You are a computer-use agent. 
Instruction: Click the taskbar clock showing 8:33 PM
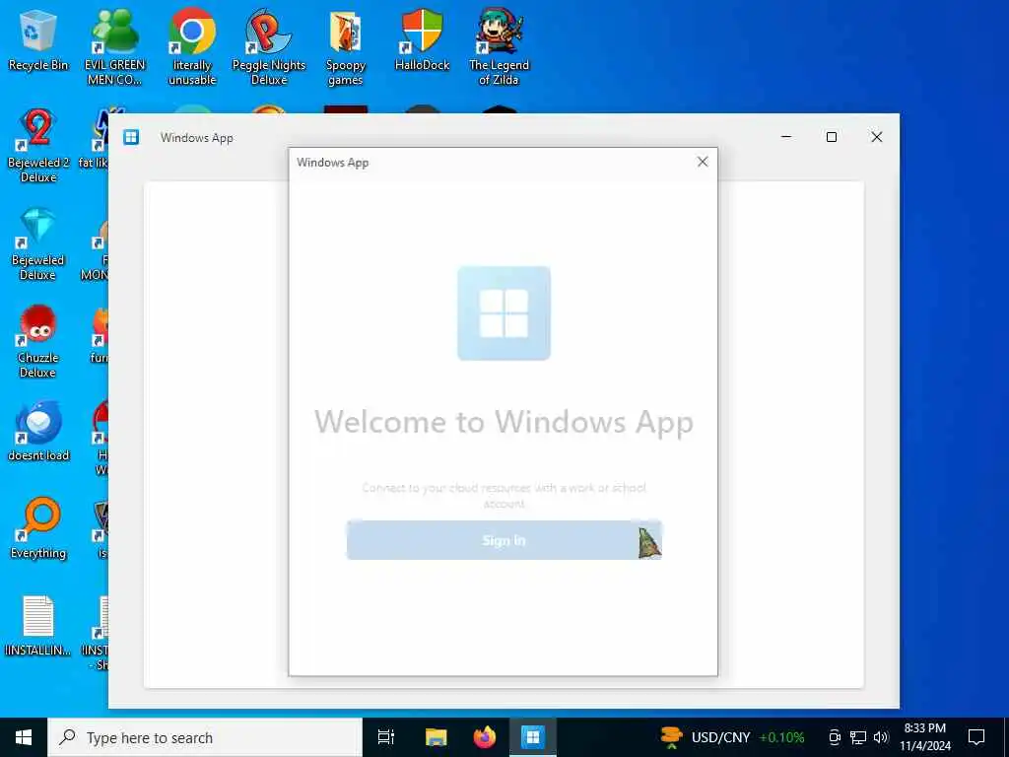[924, 737]
